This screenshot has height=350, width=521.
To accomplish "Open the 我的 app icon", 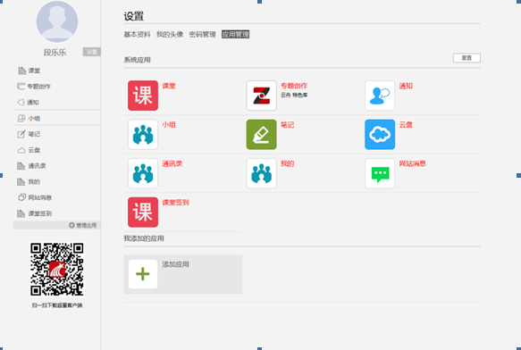I will 262,173.
